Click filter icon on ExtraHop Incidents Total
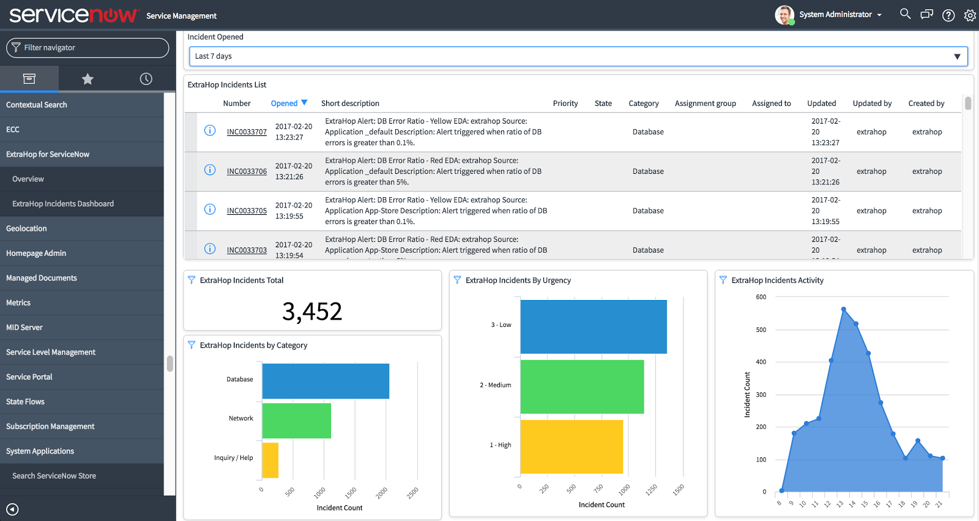 click(x=192, y=280)
